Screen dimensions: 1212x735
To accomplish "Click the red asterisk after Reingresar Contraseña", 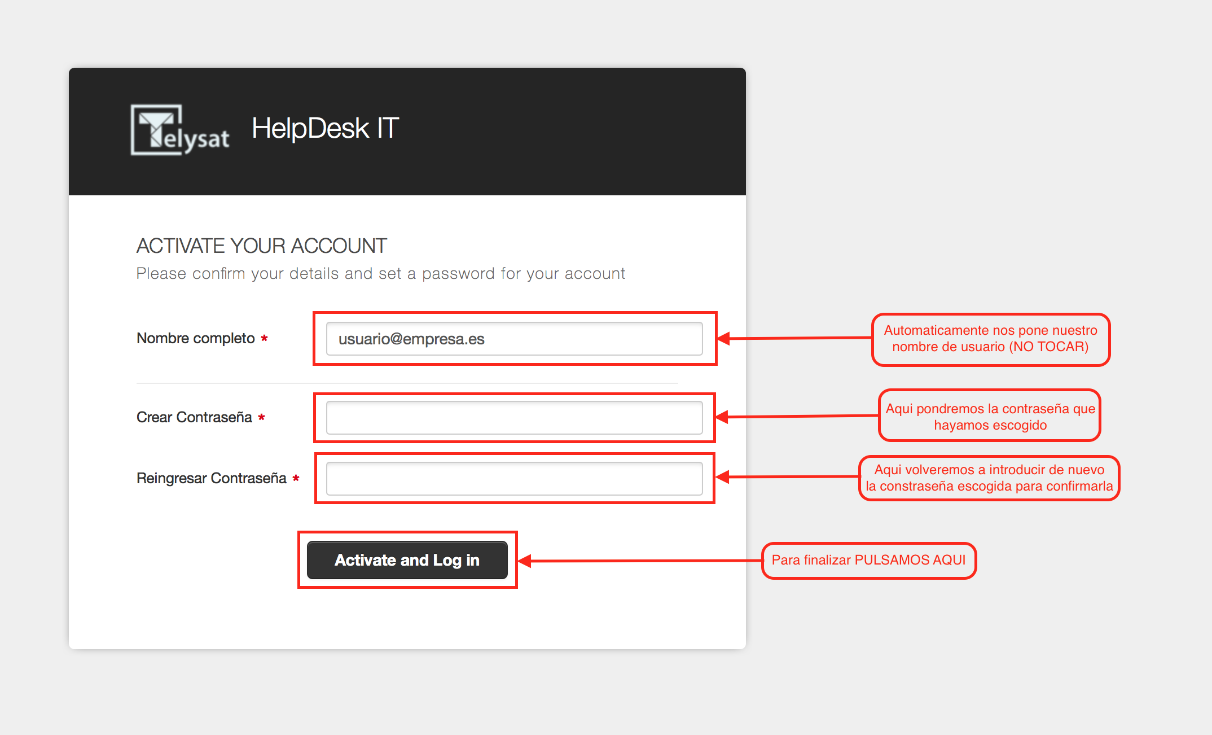I will (296, 478).
